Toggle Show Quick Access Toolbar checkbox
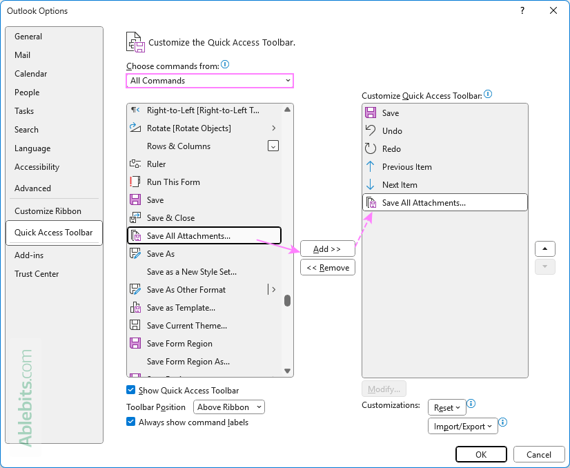This screenshot has width=570, height=468. [x=131, y=390]
